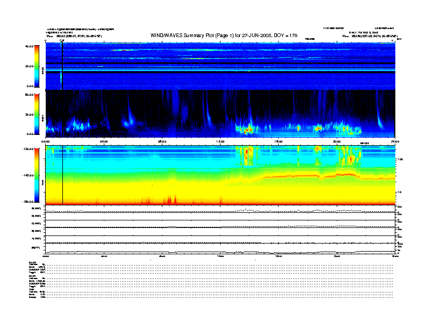This screenshot has width=426, height=329.
Task: Click 04:00 tick label under RAD1 spectrogram
Action: [x=104, y=141]
